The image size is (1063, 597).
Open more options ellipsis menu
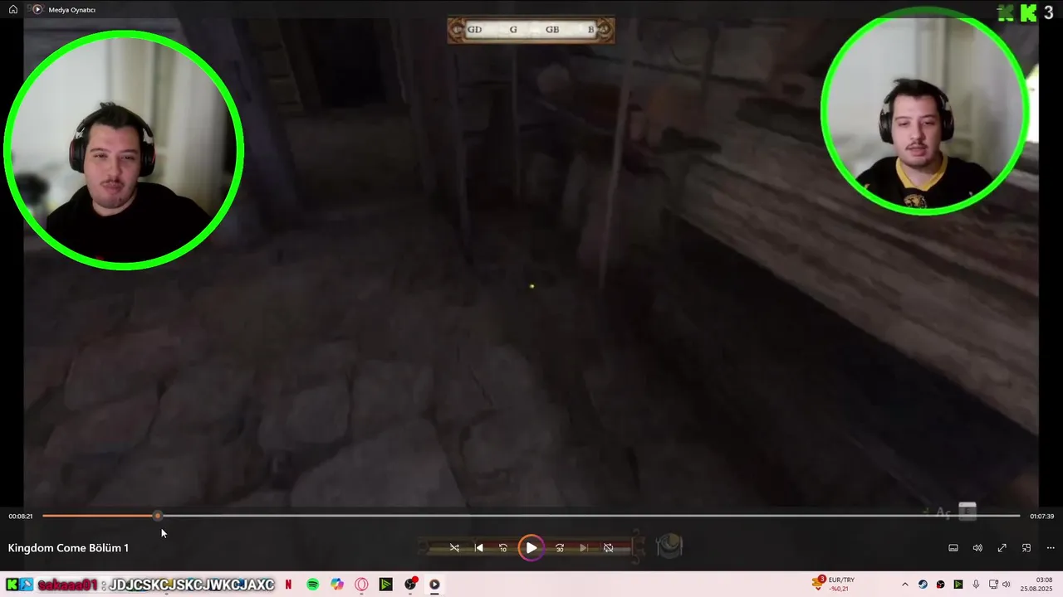pos(1051,548)
